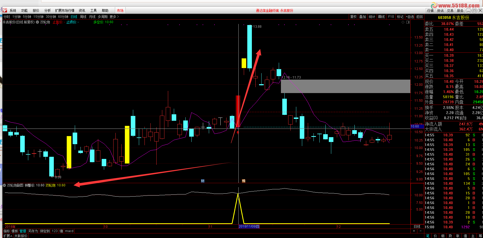Switch to 分时 intraday view
This screenshot has width=483, height=238.
pyautogui.click(x=7, y=17)
